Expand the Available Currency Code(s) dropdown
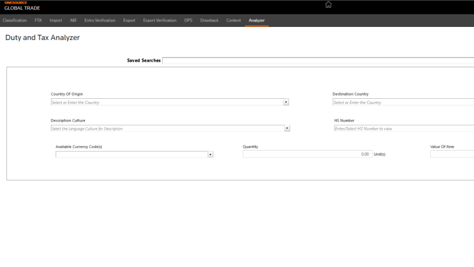The image size is (474, 267). 210,154
